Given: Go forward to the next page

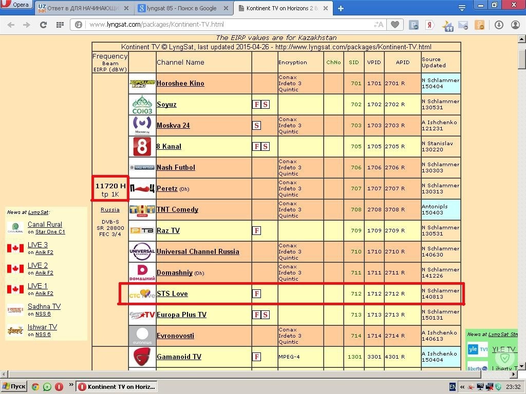Looking at the screenshot, I should 27,25.
